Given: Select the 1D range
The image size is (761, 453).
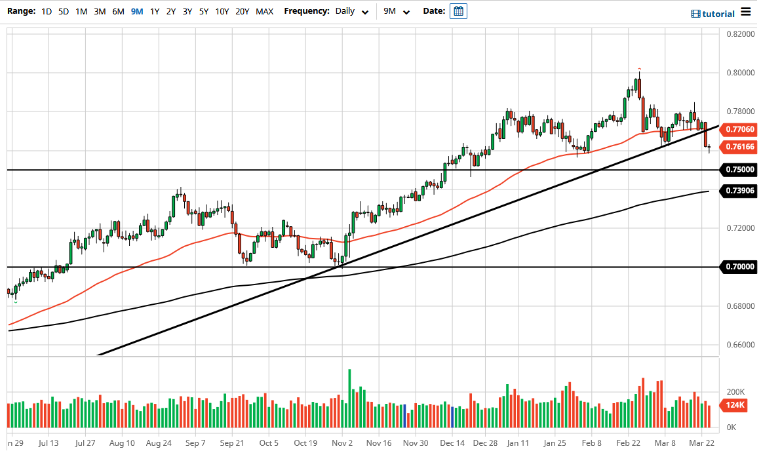Looking at the screenshot, I should [x=46, y=11].
